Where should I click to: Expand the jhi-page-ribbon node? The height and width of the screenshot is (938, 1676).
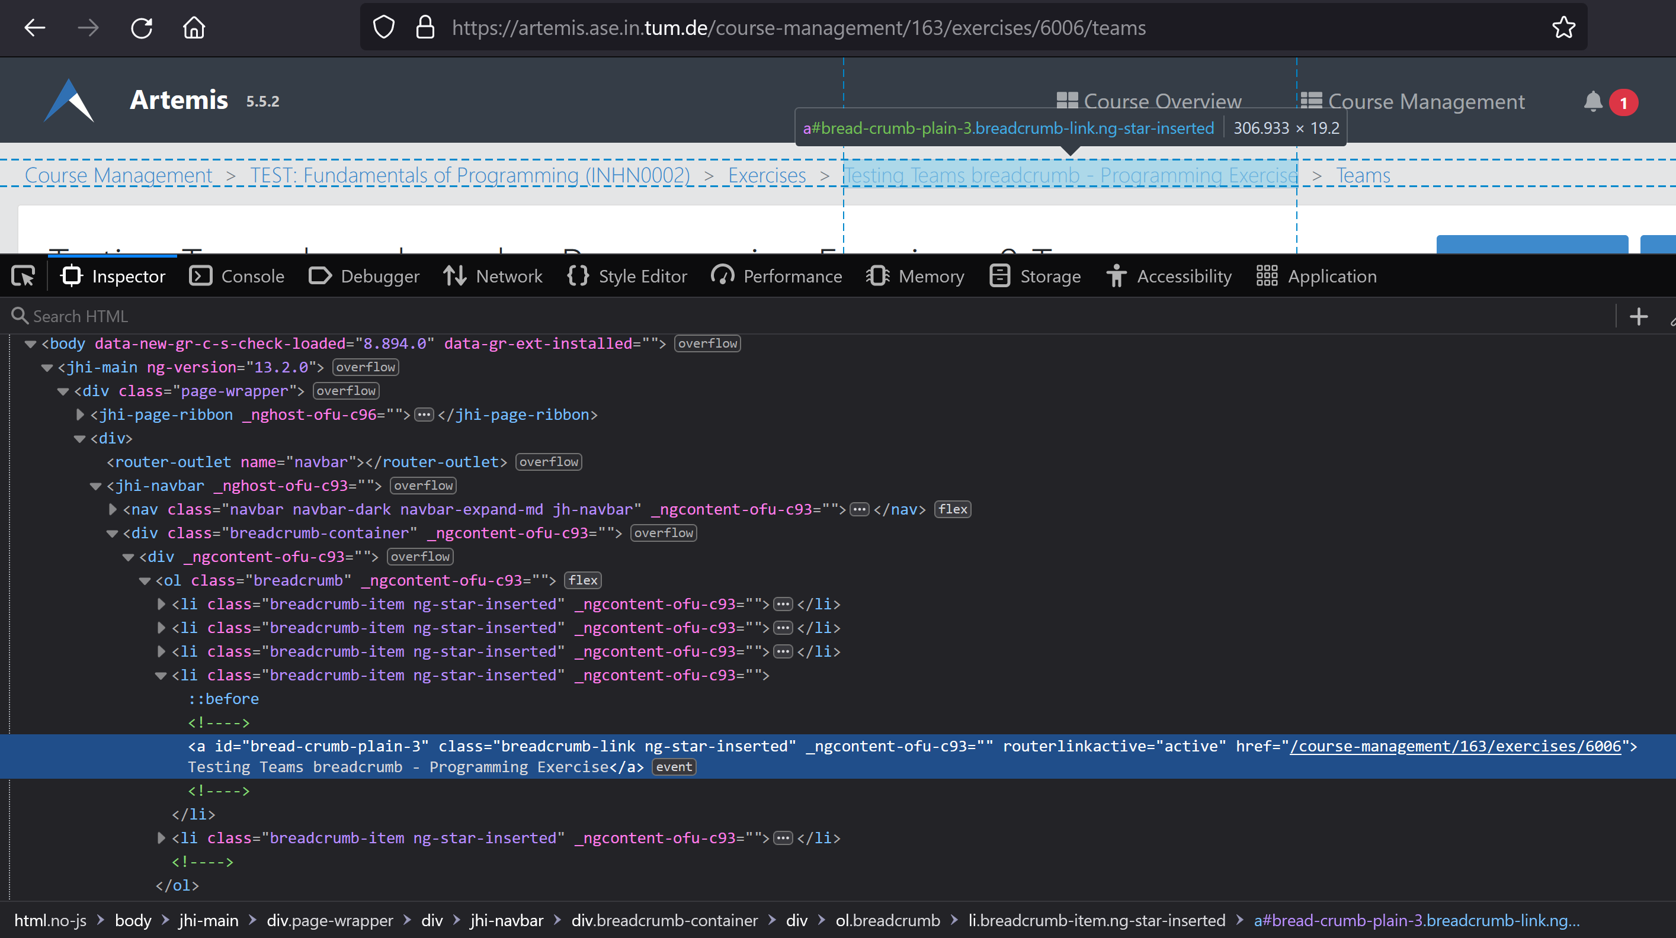tap(79, 415)
